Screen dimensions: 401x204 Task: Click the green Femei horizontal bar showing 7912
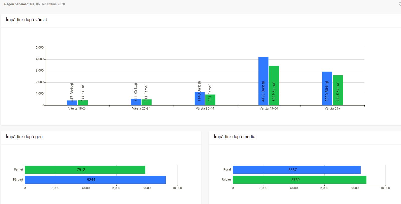point(85,170)
